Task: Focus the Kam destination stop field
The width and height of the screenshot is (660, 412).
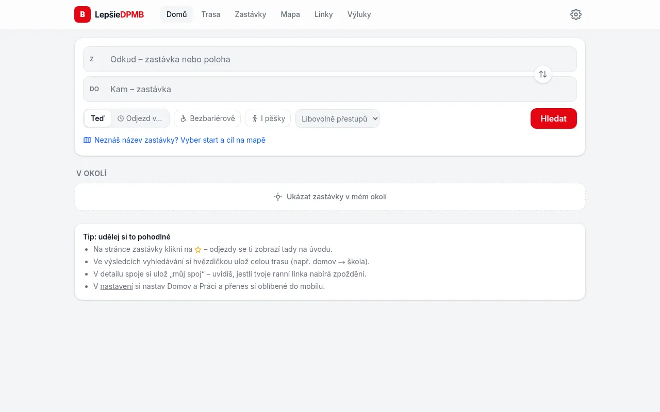Action: (330, 89)
